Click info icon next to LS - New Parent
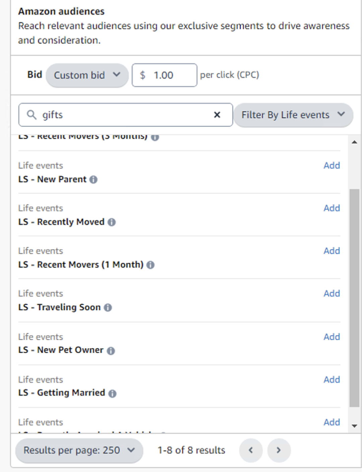The image size is (362, 472). pos(94,180)
